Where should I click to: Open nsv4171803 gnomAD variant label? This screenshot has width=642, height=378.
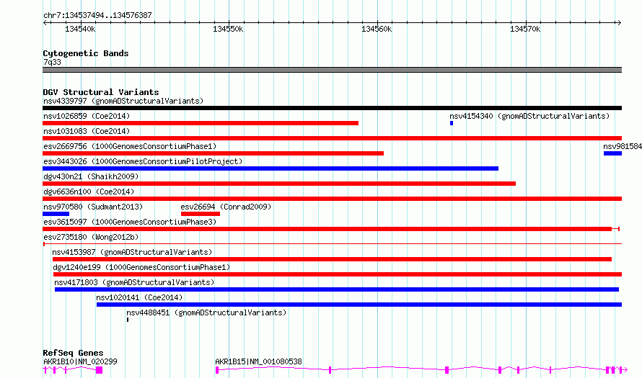tap(134, 282)
